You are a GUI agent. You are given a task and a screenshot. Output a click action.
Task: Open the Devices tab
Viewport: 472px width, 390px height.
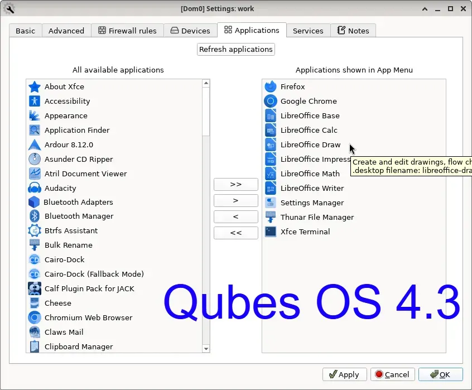click(190, 31)
